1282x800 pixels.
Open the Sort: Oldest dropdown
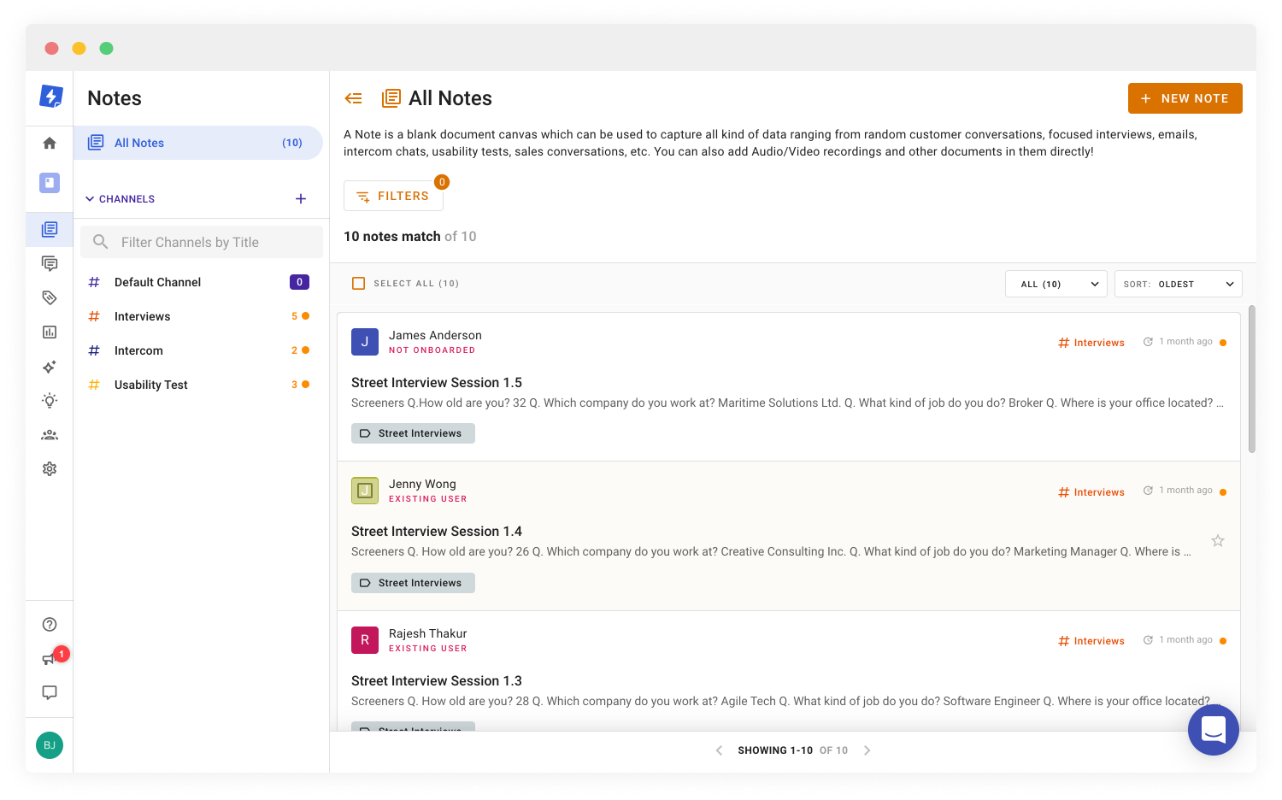pos(1179,284)
